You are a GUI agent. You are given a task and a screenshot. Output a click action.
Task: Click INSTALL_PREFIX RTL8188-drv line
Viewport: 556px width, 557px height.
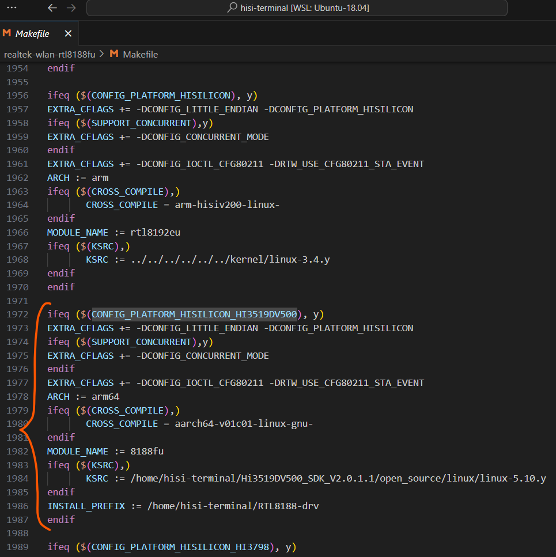(x=183, y=506)
